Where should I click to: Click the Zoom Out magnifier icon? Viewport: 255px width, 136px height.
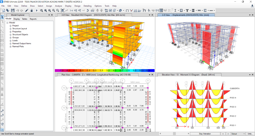click(x=57, y=10)
